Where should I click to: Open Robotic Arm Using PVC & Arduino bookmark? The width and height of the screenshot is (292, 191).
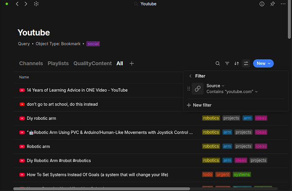pos(110,132)
